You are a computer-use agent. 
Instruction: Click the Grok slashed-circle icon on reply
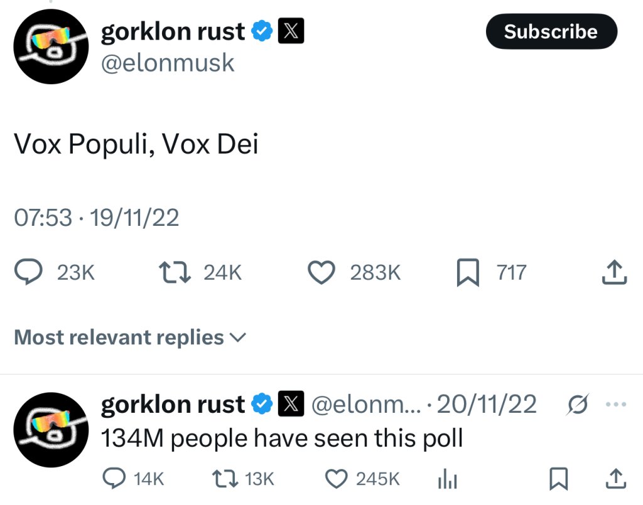(578, 404)
